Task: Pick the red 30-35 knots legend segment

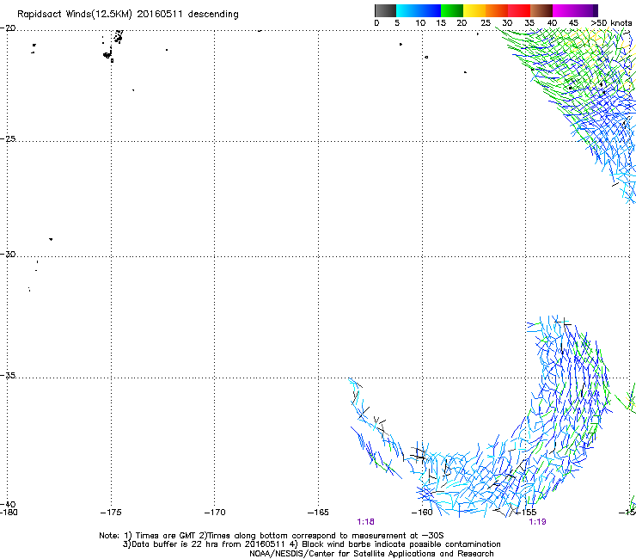Action: pyautogui.click(x=519, y=10)
